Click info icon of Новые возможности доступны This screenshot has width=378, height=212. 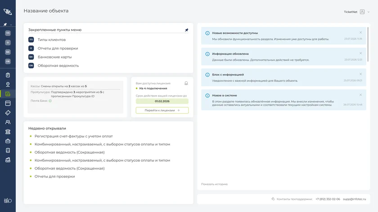(x=207, y=33)
